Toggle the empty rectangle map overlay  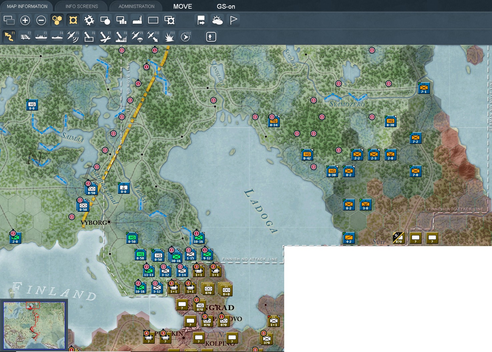click(153, 20)
